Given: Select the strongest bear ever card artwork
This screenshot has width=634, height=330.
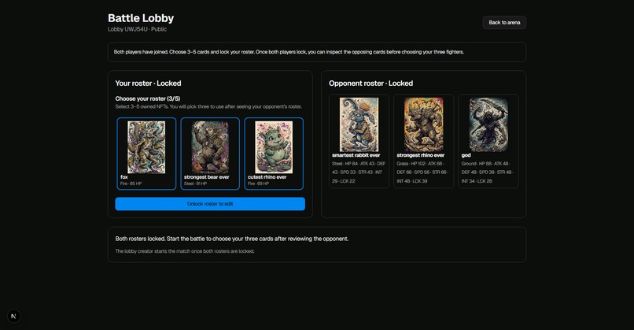Looking at the screenshot, I should 210,147.
